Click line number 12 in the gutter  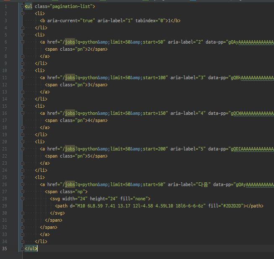pyautogui.click(x=5, y=85)
